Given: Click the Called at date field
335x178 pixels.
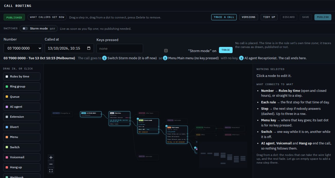Looking at the screenshot, I should point(69,48).
